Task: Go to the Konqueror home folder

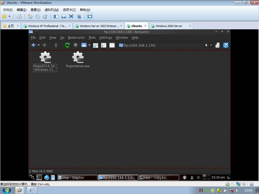Action: click(x=84, y=45)
